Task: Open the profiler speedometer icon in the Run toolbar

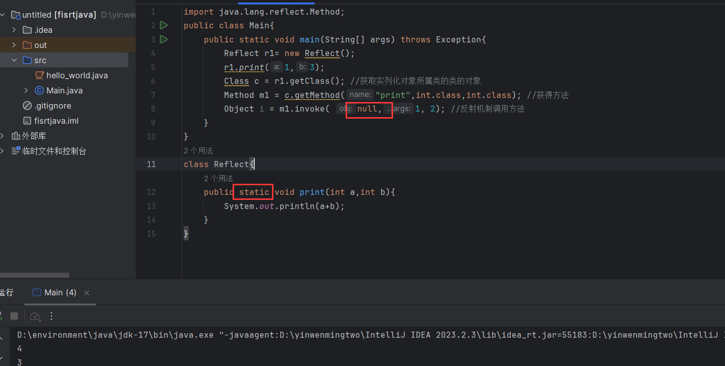Action: click(x=35, y=316)
